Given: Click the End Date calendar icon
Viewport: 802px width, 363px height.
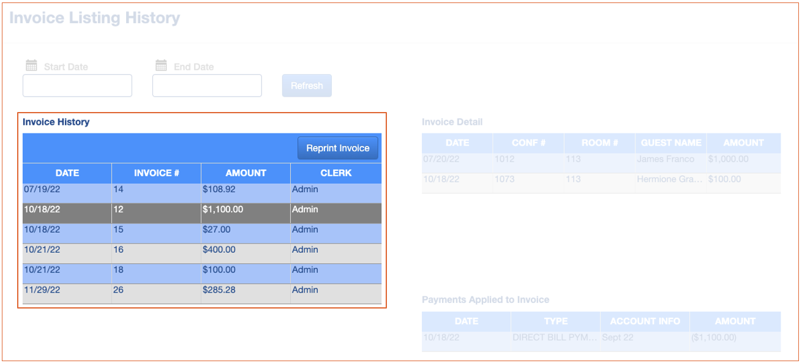Looking at the screenshot, I should tap(161, 65).
